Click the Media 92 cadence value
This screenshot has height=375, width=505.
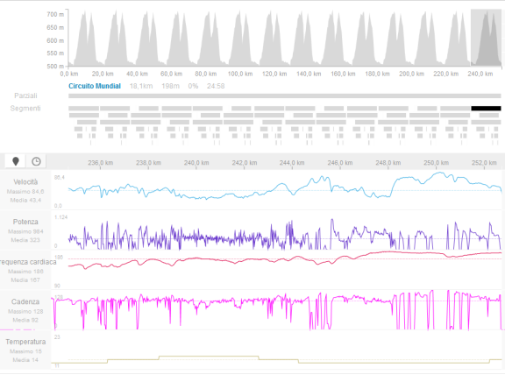[x=25, y=320]
